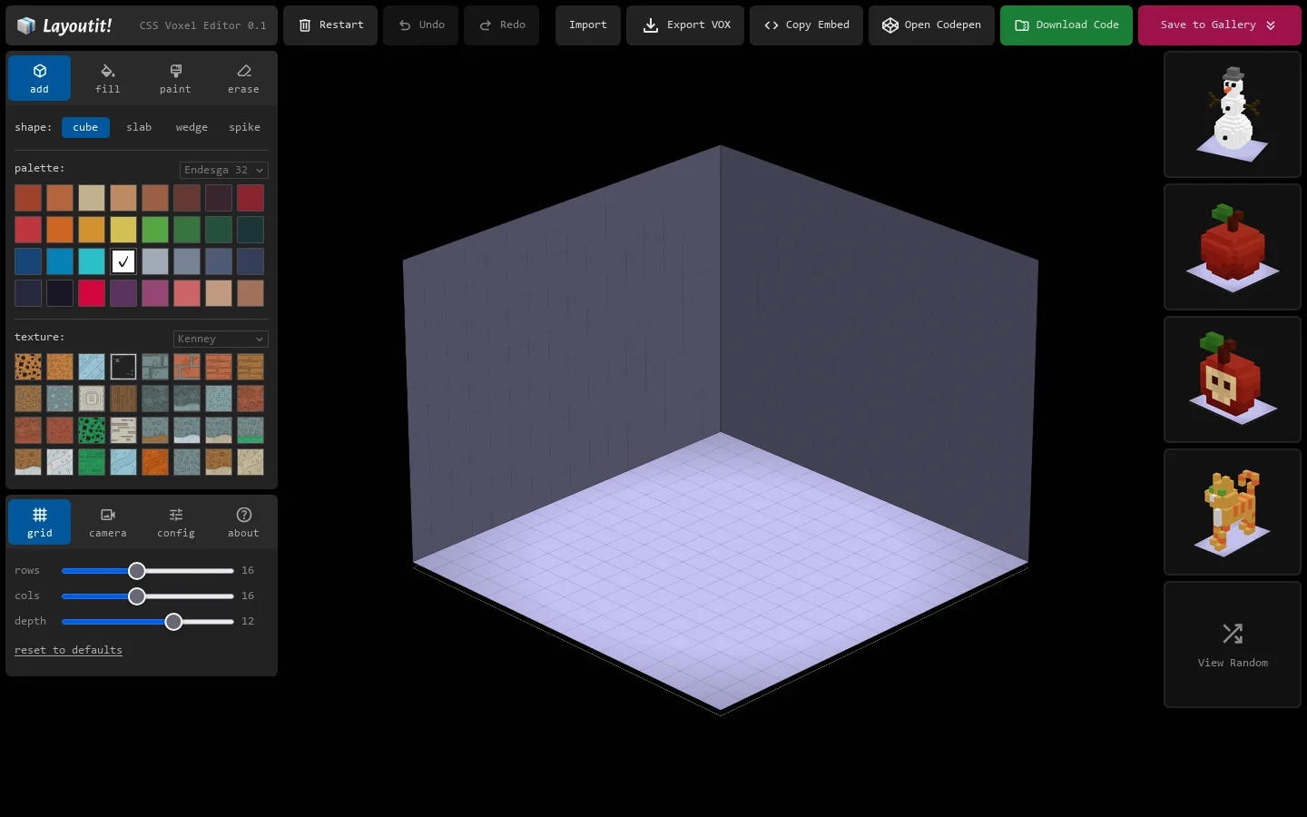Adjust the rows slider
Image resolution: width=1307 pixels, height=817 pixels.
click(148, 571)
